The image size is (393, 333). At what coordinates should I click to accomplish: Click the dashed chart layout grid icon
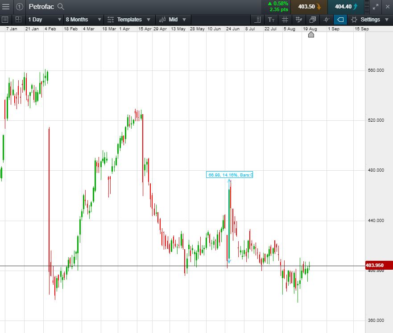tap(18, 20)
